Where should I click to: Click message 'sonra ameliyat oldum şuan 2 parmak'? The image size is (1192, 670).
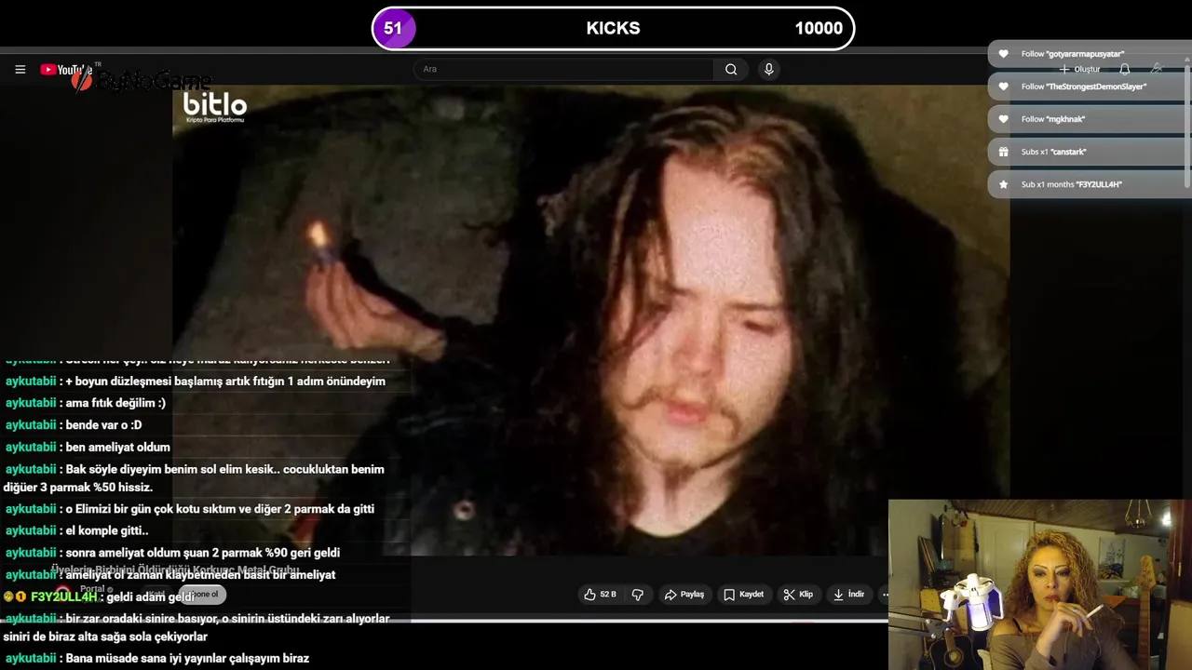[202, 553]
